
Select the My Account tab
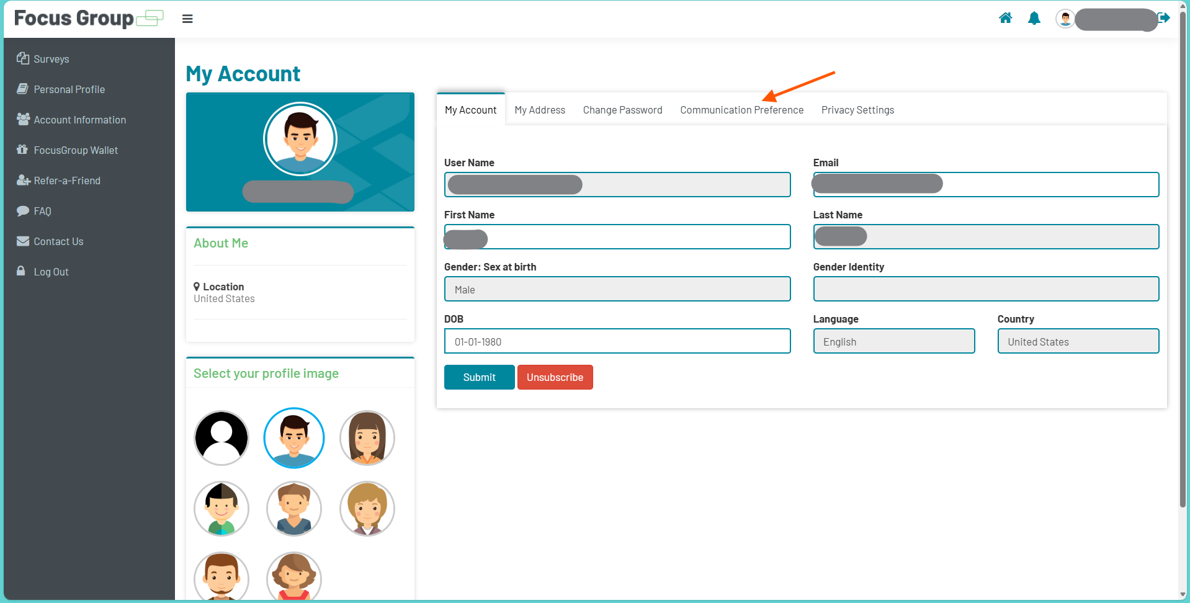pos(471,110)
